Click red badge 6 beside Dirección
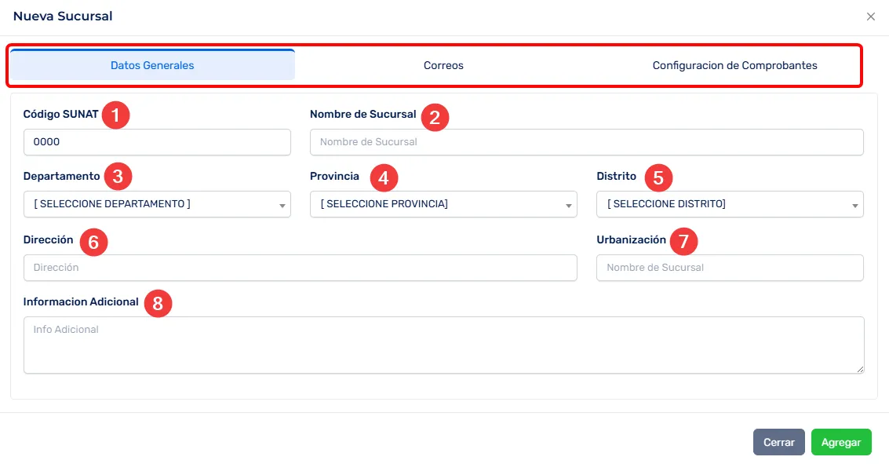 tap(93, 242)
